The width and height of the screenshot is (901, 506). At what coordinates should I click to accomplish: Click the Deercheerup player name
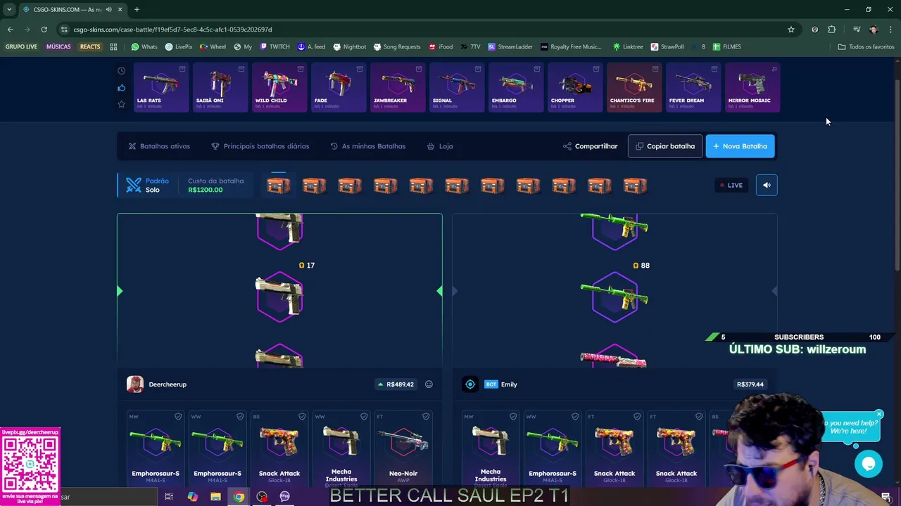point(168,384)
